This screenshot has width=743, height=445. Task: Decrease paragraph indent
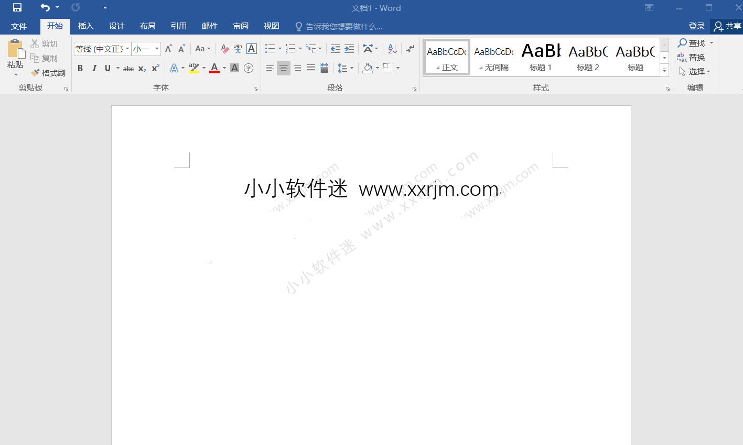[336, 49]
